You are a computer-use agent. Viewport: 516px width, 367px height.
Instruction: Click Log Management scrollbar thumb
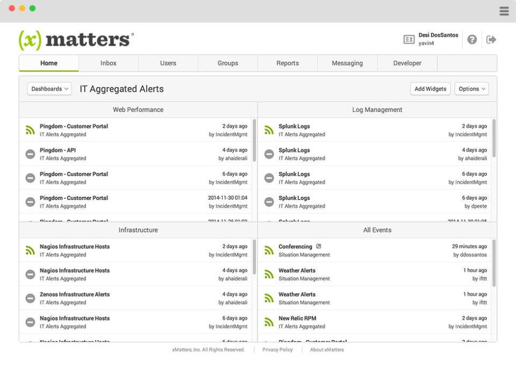[494, 138]
